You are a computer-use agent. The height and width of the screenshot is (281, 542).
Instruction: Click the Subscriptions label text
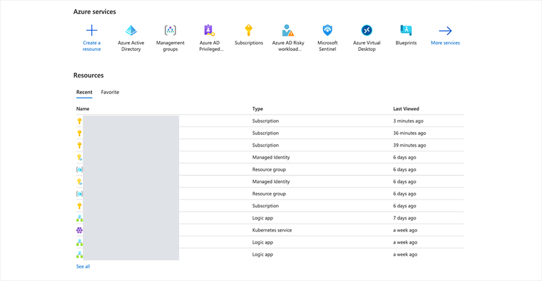pyautogui.click(x=249, y=43)
